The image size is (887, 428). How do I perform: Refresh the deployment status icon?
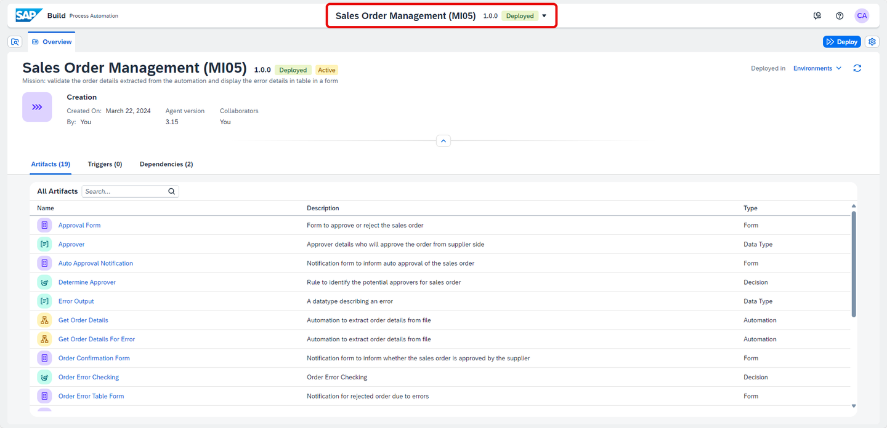click(x=857, y=68)
